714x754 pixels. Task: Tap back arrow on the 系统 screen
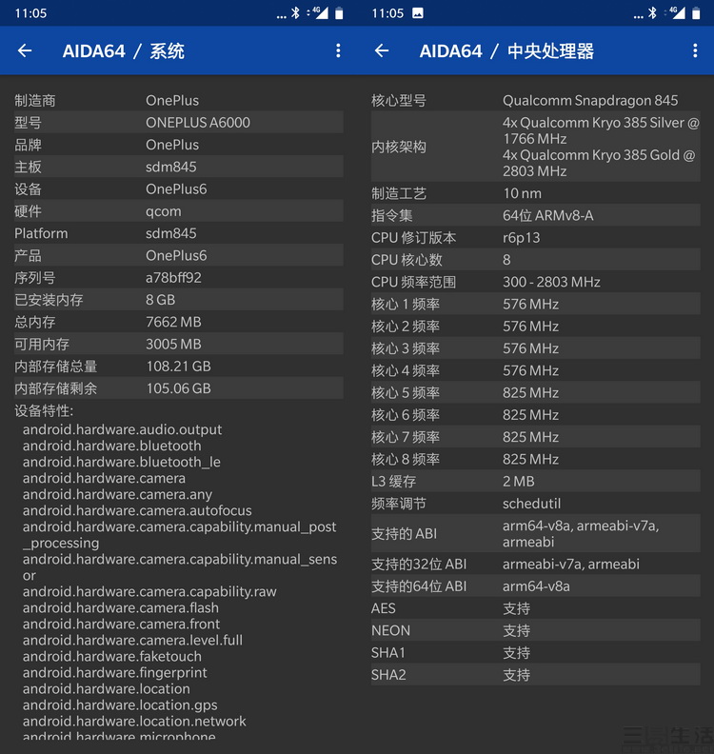pos(25,51)
